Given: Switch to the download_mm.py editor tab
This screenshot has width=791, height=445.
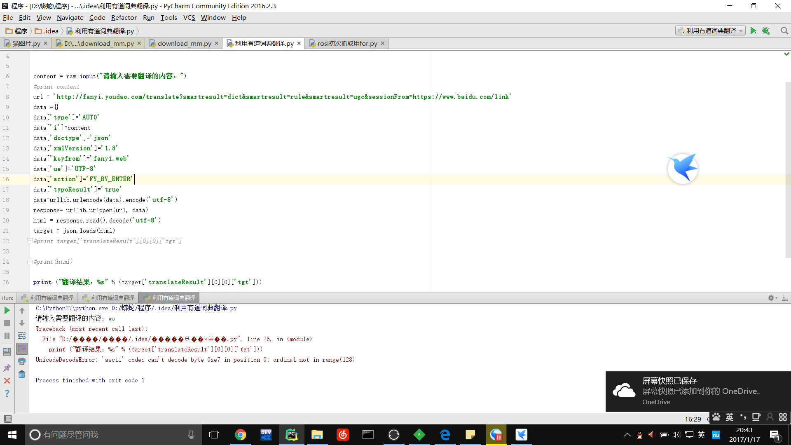Looking at the screenshot, I should pyautogui.click(x=184, y=43).
